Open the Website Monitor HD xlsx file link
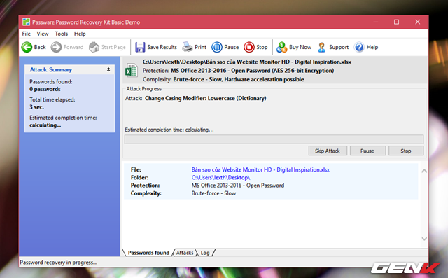 260,169
